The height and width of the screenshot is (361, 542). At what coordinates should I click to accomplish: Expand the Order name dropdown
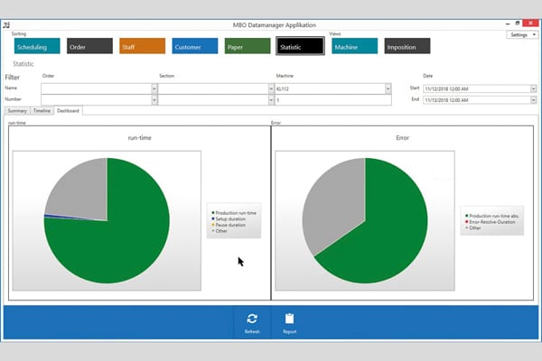coord(154,88)
